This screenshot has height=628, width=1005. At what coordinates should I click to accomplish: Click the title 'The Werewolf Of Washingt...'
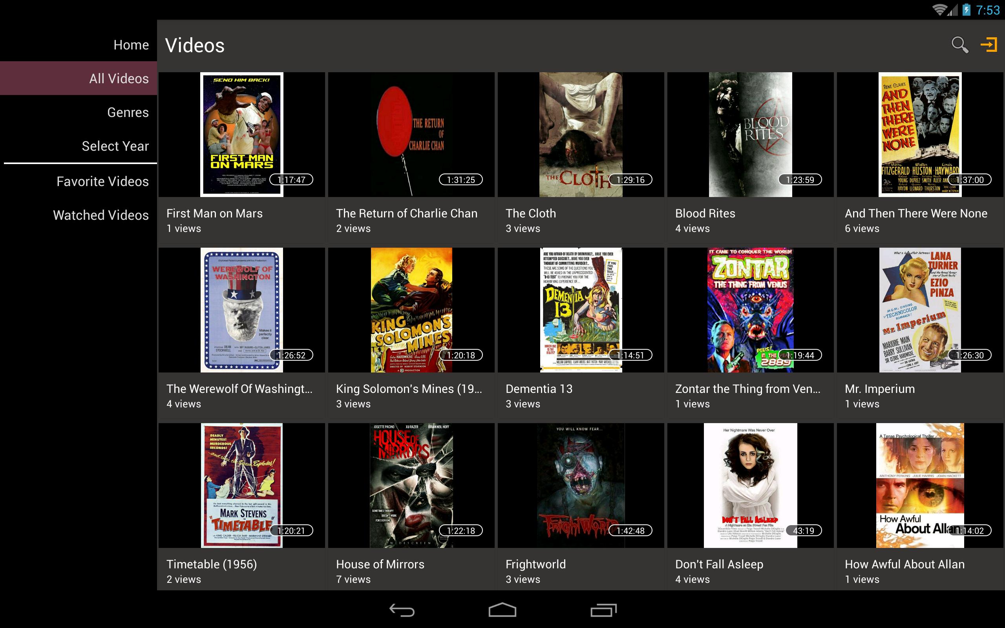click(x=239, y=389)
